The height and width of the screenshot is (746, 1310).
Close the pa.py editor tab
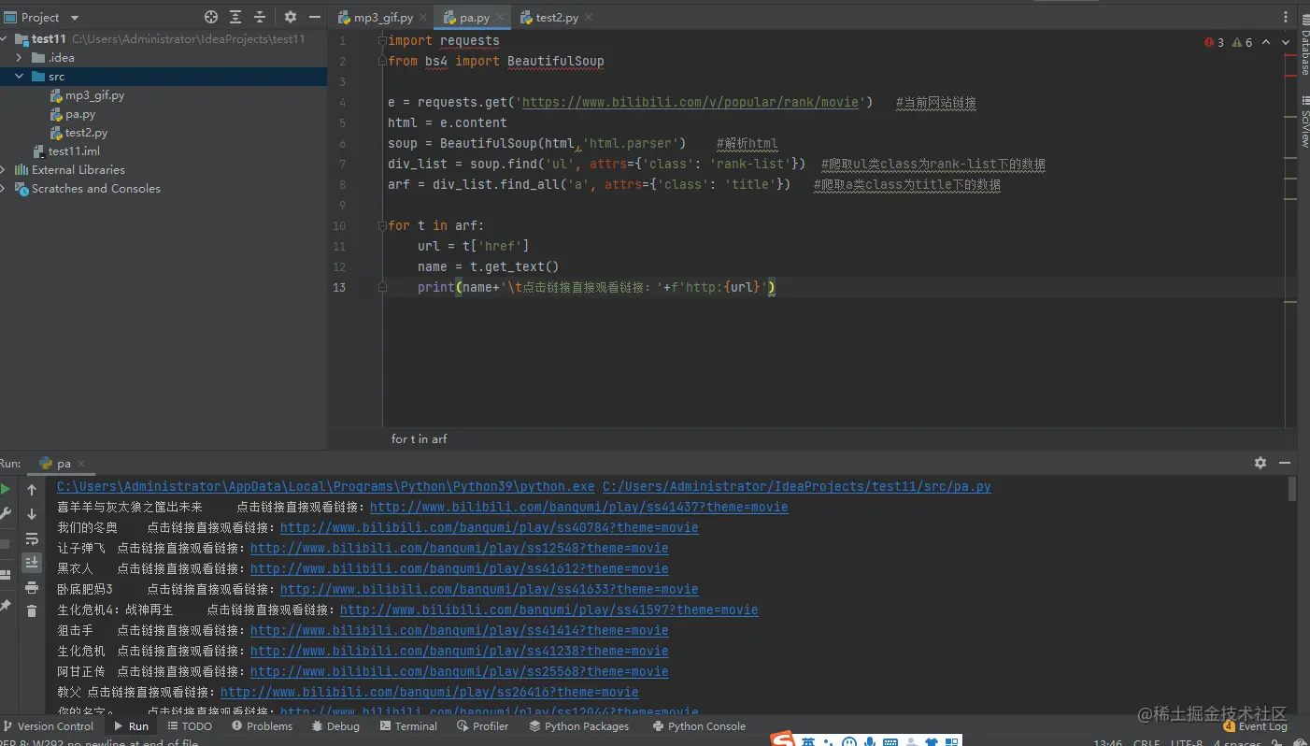click(500, 18)
